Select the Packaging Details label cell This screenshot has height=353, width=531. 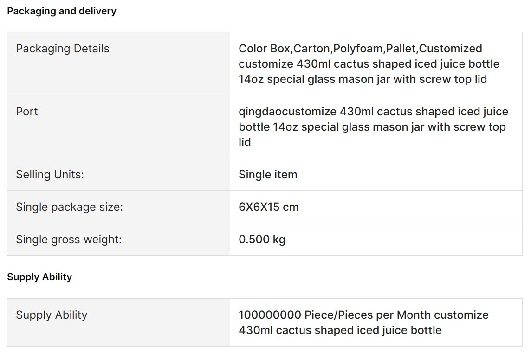118,63
